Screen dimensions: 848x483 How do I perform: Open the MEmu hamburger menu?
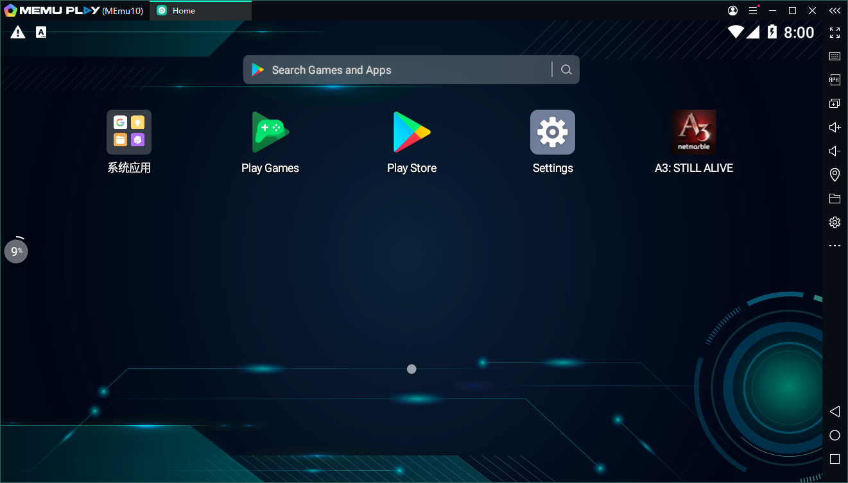(x=753, y=11)
